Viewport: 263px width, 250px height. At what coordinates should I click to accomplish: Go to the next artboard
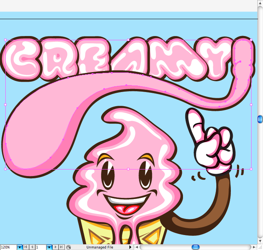(x=56, y=247)
